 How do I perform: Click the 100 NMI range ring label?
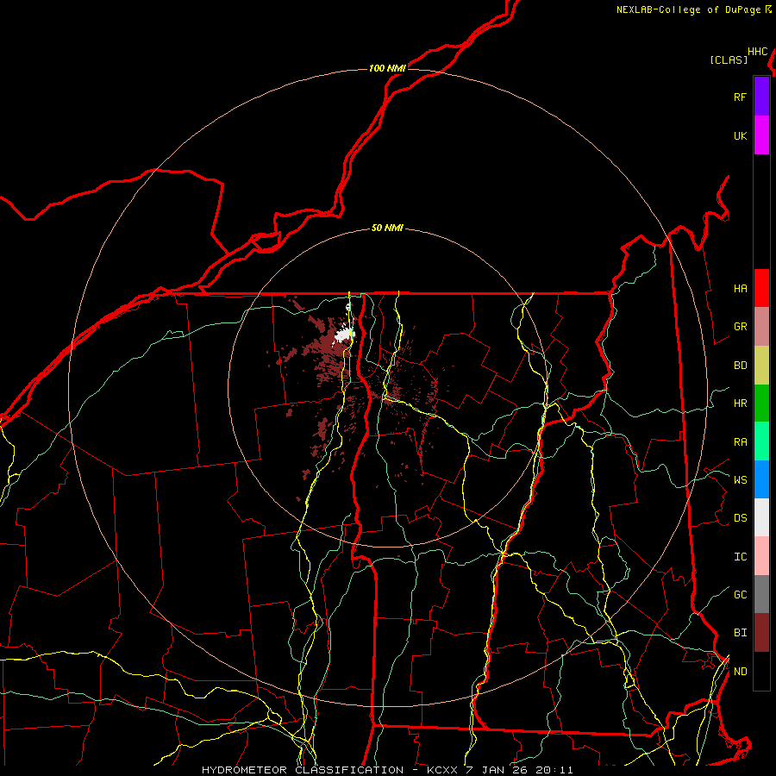[387, 68]
